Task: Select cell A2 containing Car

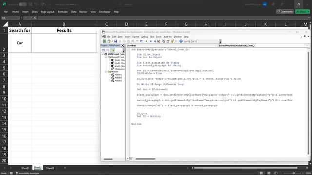Action: click(x=19, y=43)
